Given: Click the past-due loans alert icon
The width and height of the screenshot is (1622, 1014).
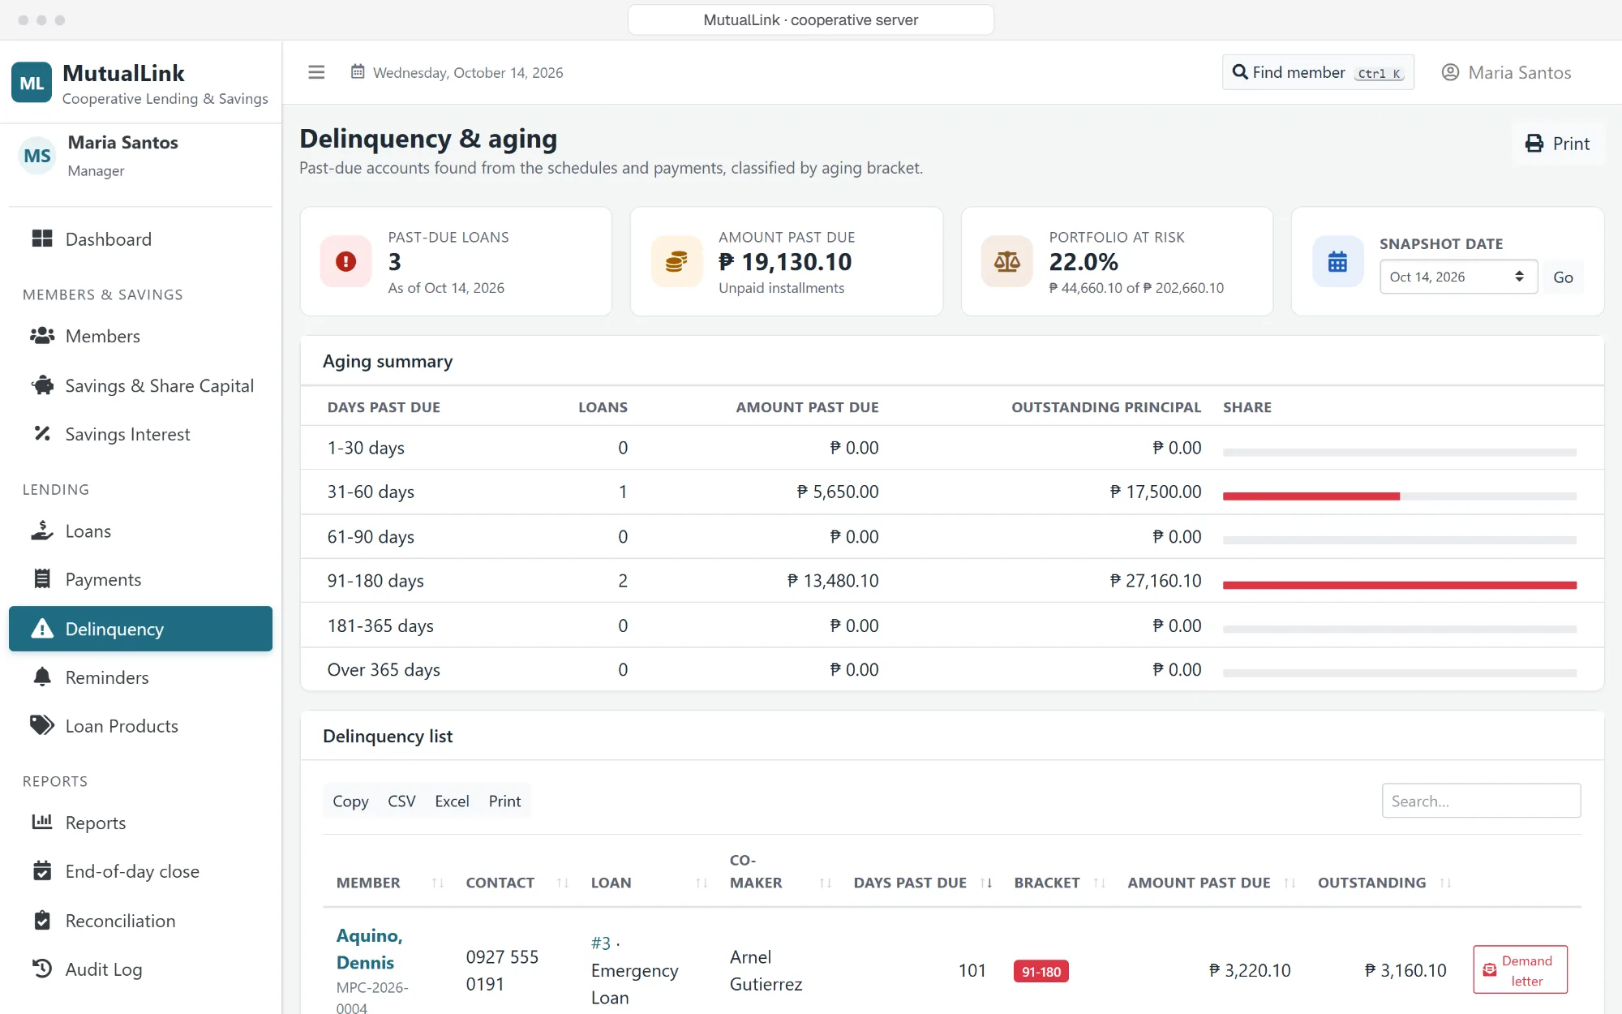Looking at the screenshot, I should tap(346, 261).
